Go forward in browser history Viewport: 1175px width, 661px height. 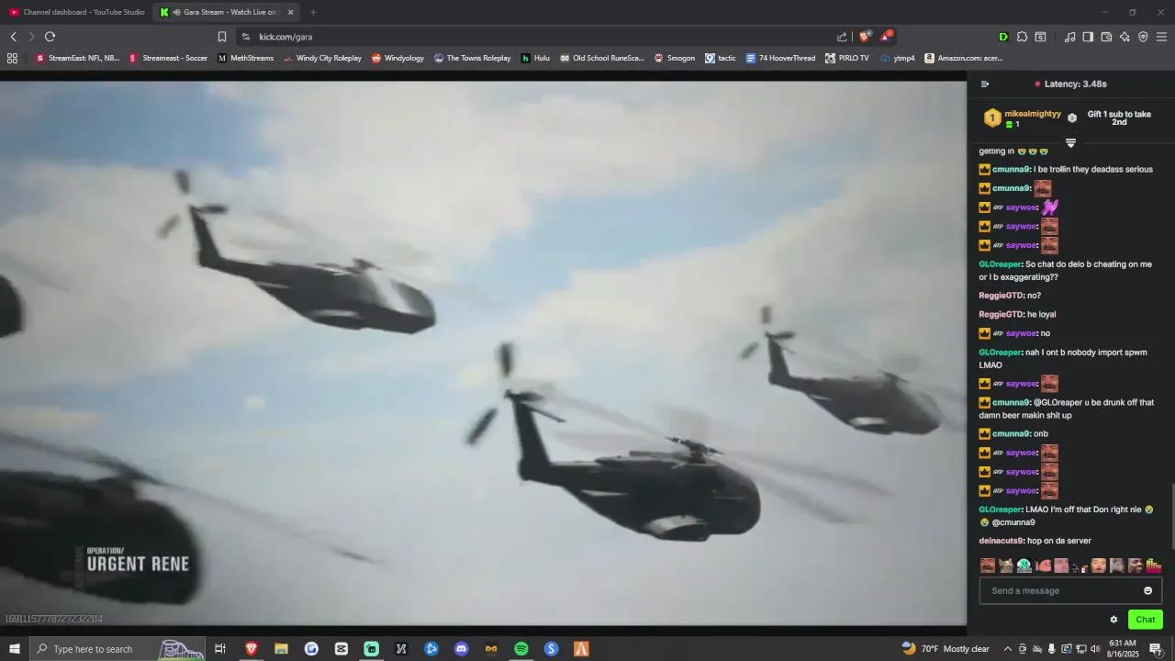[31, 37]
